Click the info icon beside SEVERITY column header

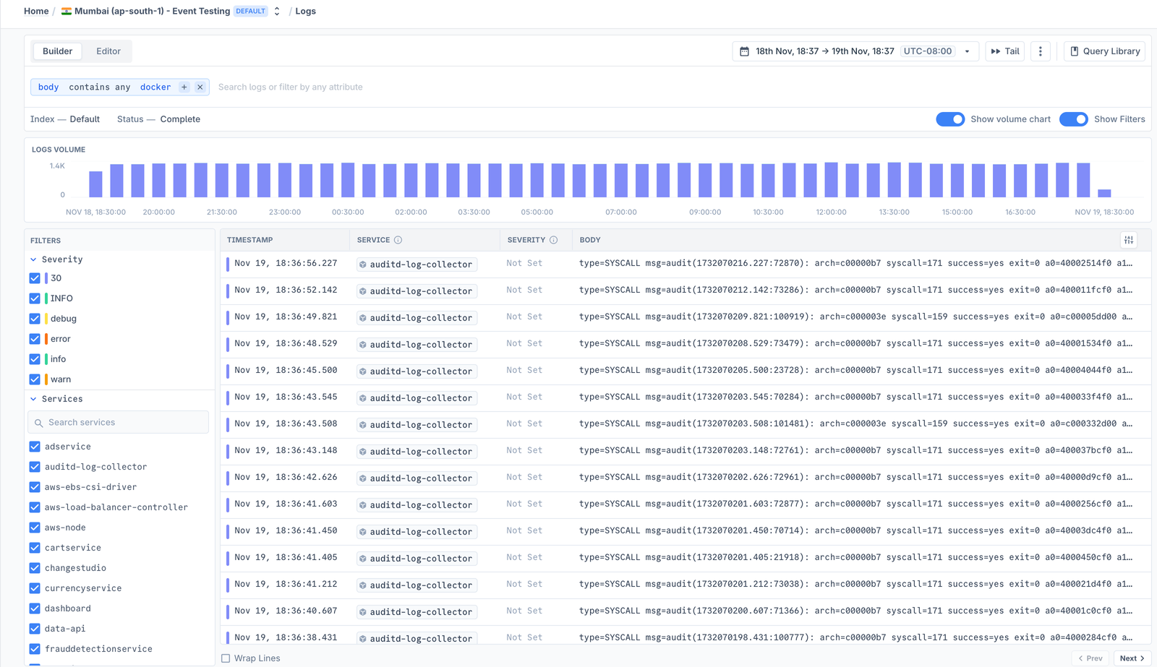click(x=554, y=239)
